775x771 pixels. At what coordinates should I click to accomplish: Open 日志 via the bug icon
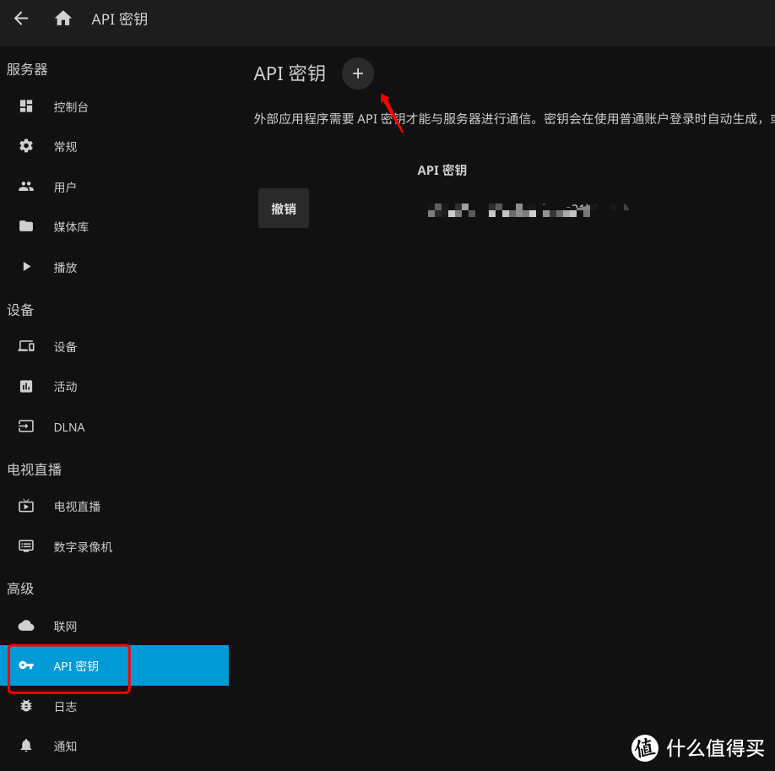tap(26, 706)
